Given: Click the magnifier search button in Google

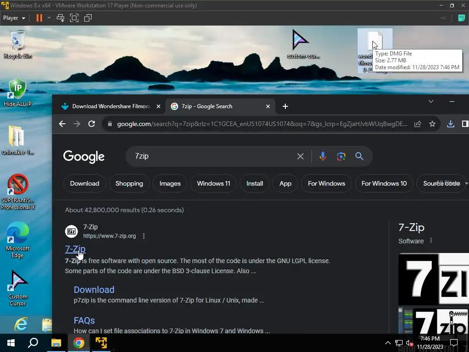Looking at the screenshot, I should (359, 156).
